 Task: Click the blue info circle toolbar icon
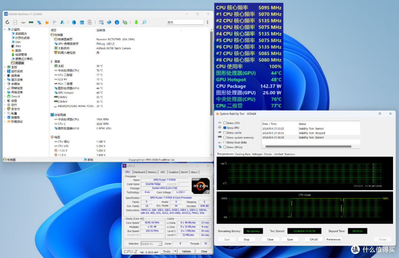117,23
